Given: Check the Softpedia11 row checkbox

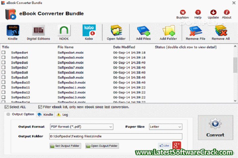Looking at the screenshot, I should (4, 87).
